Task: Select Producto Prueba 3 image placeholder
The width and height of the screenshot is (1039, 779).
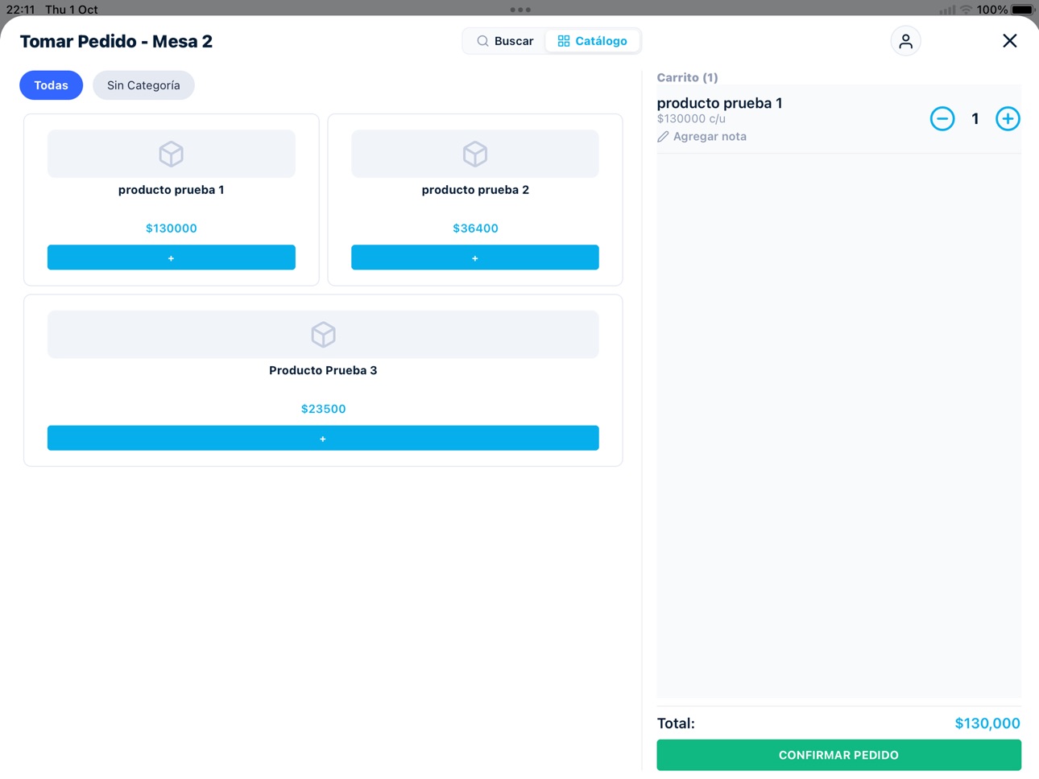Action: [323, 334]
